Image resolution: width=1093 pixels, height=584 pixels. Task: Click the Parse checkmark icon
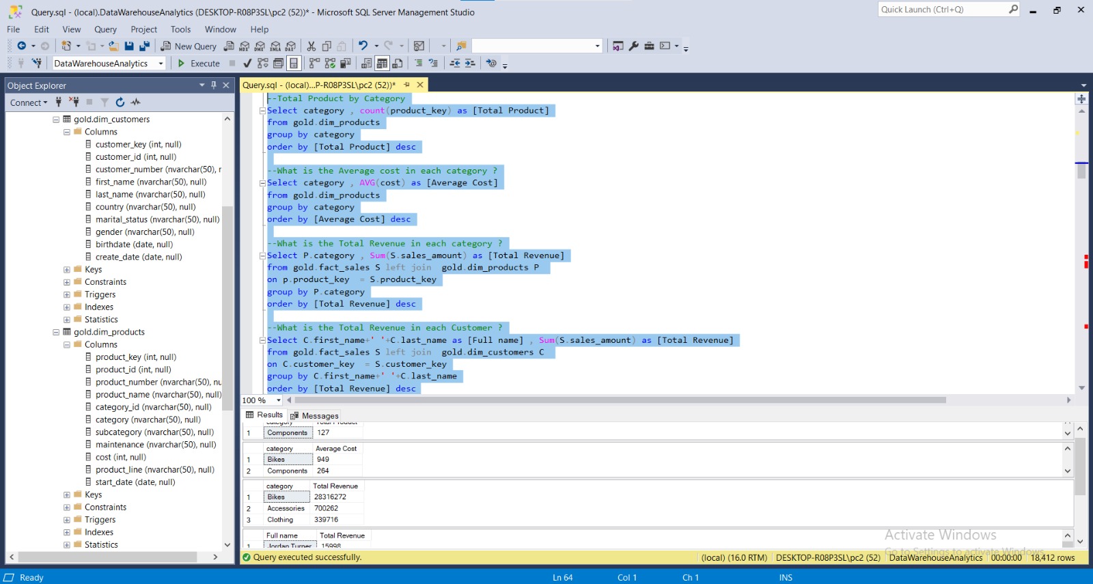pyautogui.click(x=247, y=64)
